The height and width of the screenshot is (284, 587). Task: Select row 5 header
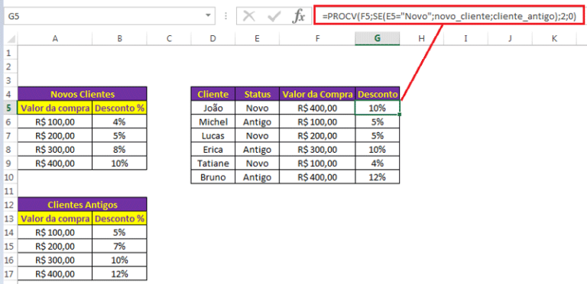pos(10,108)
